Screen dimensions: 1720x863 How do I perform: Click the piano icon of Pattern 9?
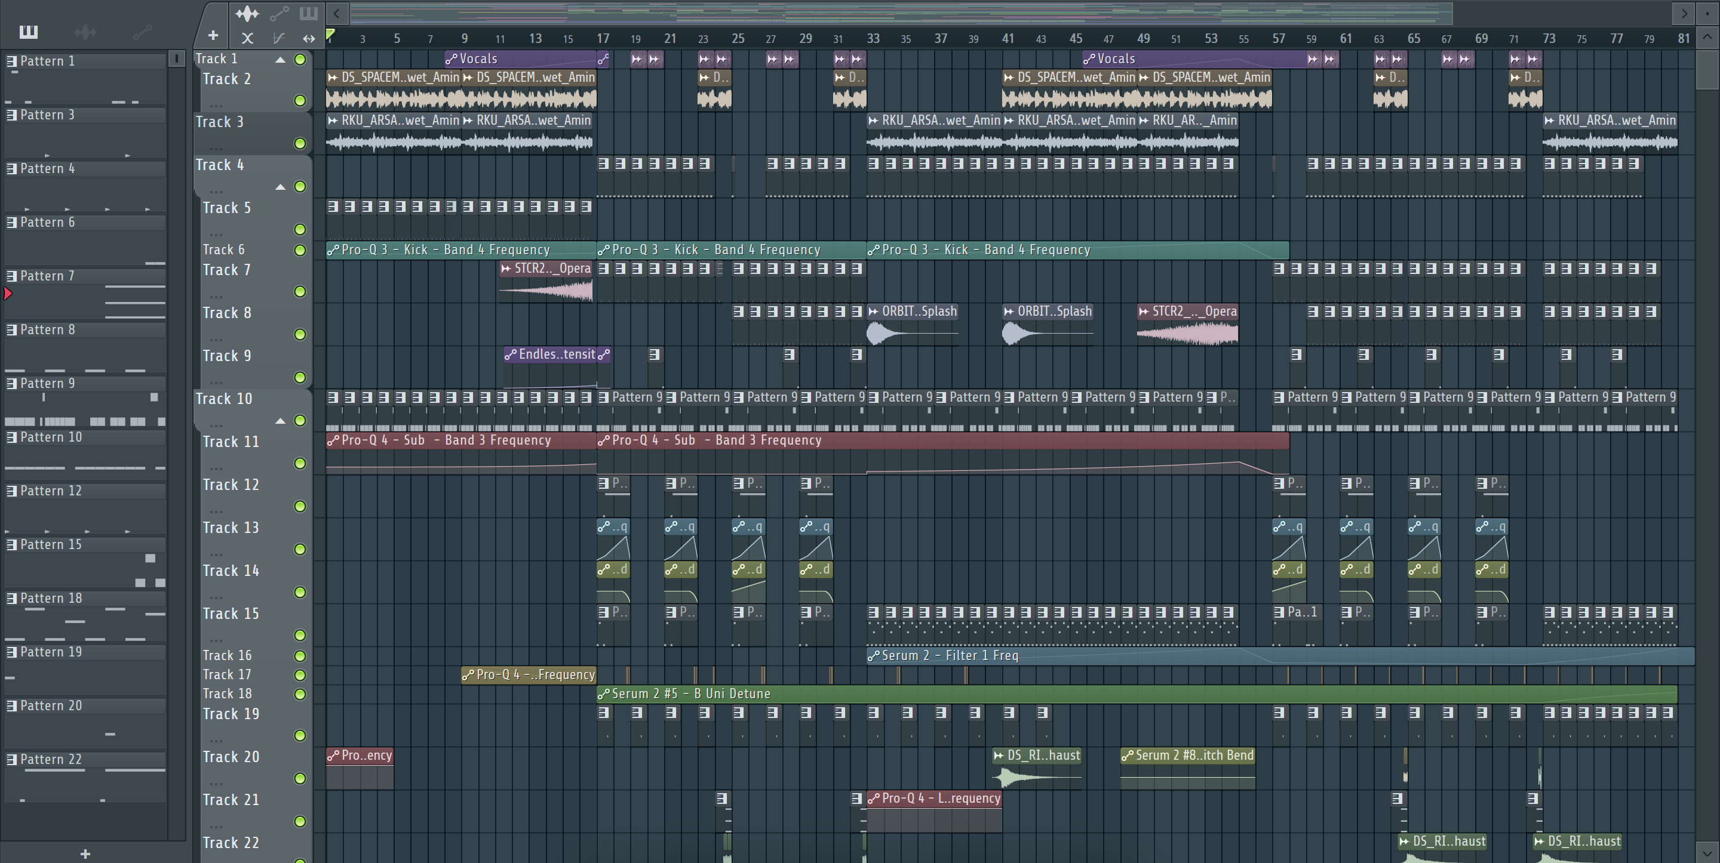click(x=11, y=383)
